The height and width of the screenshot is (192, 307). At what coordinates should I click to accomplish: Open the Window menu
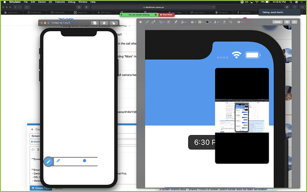[x=83, y=2]
